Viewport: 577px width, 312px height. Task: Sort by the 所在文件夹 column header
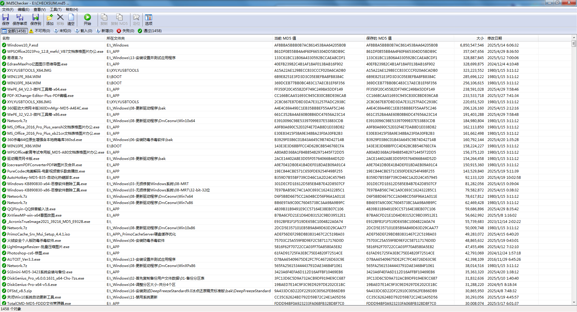pyautogui.click(x=189, y=38)
